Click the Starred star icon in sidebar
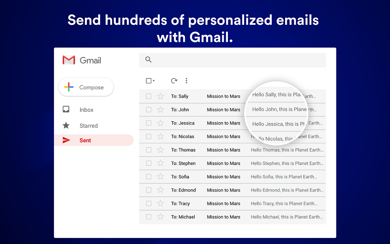 click(67, 125)
